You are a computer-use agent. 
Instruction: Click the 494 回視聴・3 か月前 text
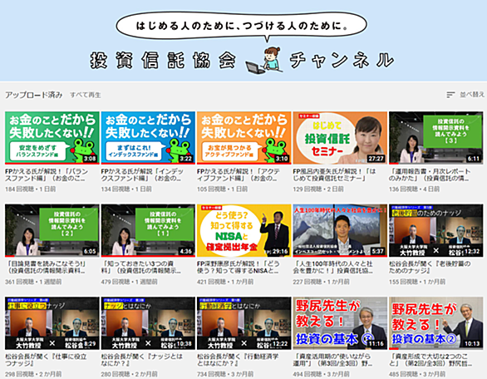pyautogui.click(x=321, y=374)
